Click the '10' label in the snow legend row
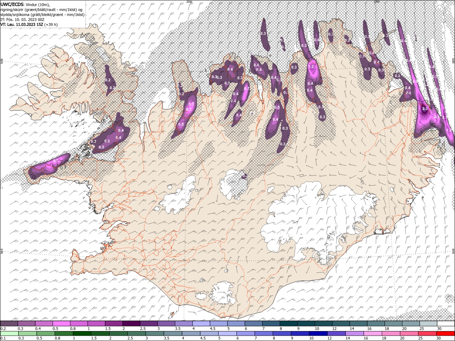 pyautogui.click(x=317, y=329)
